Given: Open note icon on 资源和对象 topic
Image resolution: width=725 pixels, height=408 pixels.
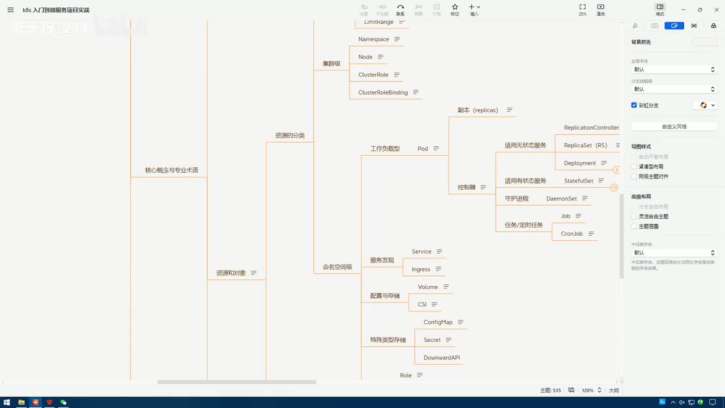Looking at the screenshot, I should coord(254,273).
